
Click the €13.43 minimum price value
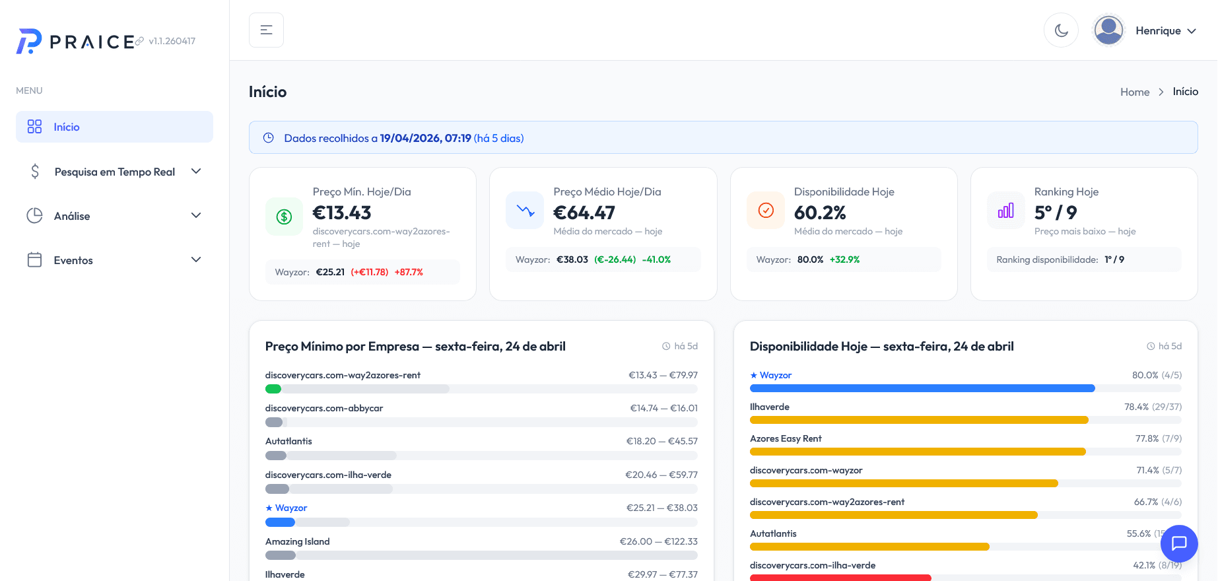coord(342,213)
